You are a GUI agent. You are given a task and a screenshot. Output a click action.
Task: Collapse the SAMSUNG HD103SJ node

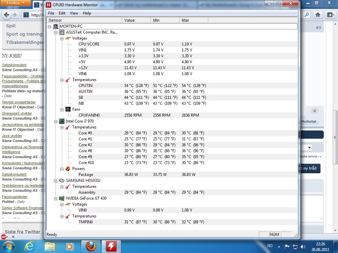coord(55,181)
